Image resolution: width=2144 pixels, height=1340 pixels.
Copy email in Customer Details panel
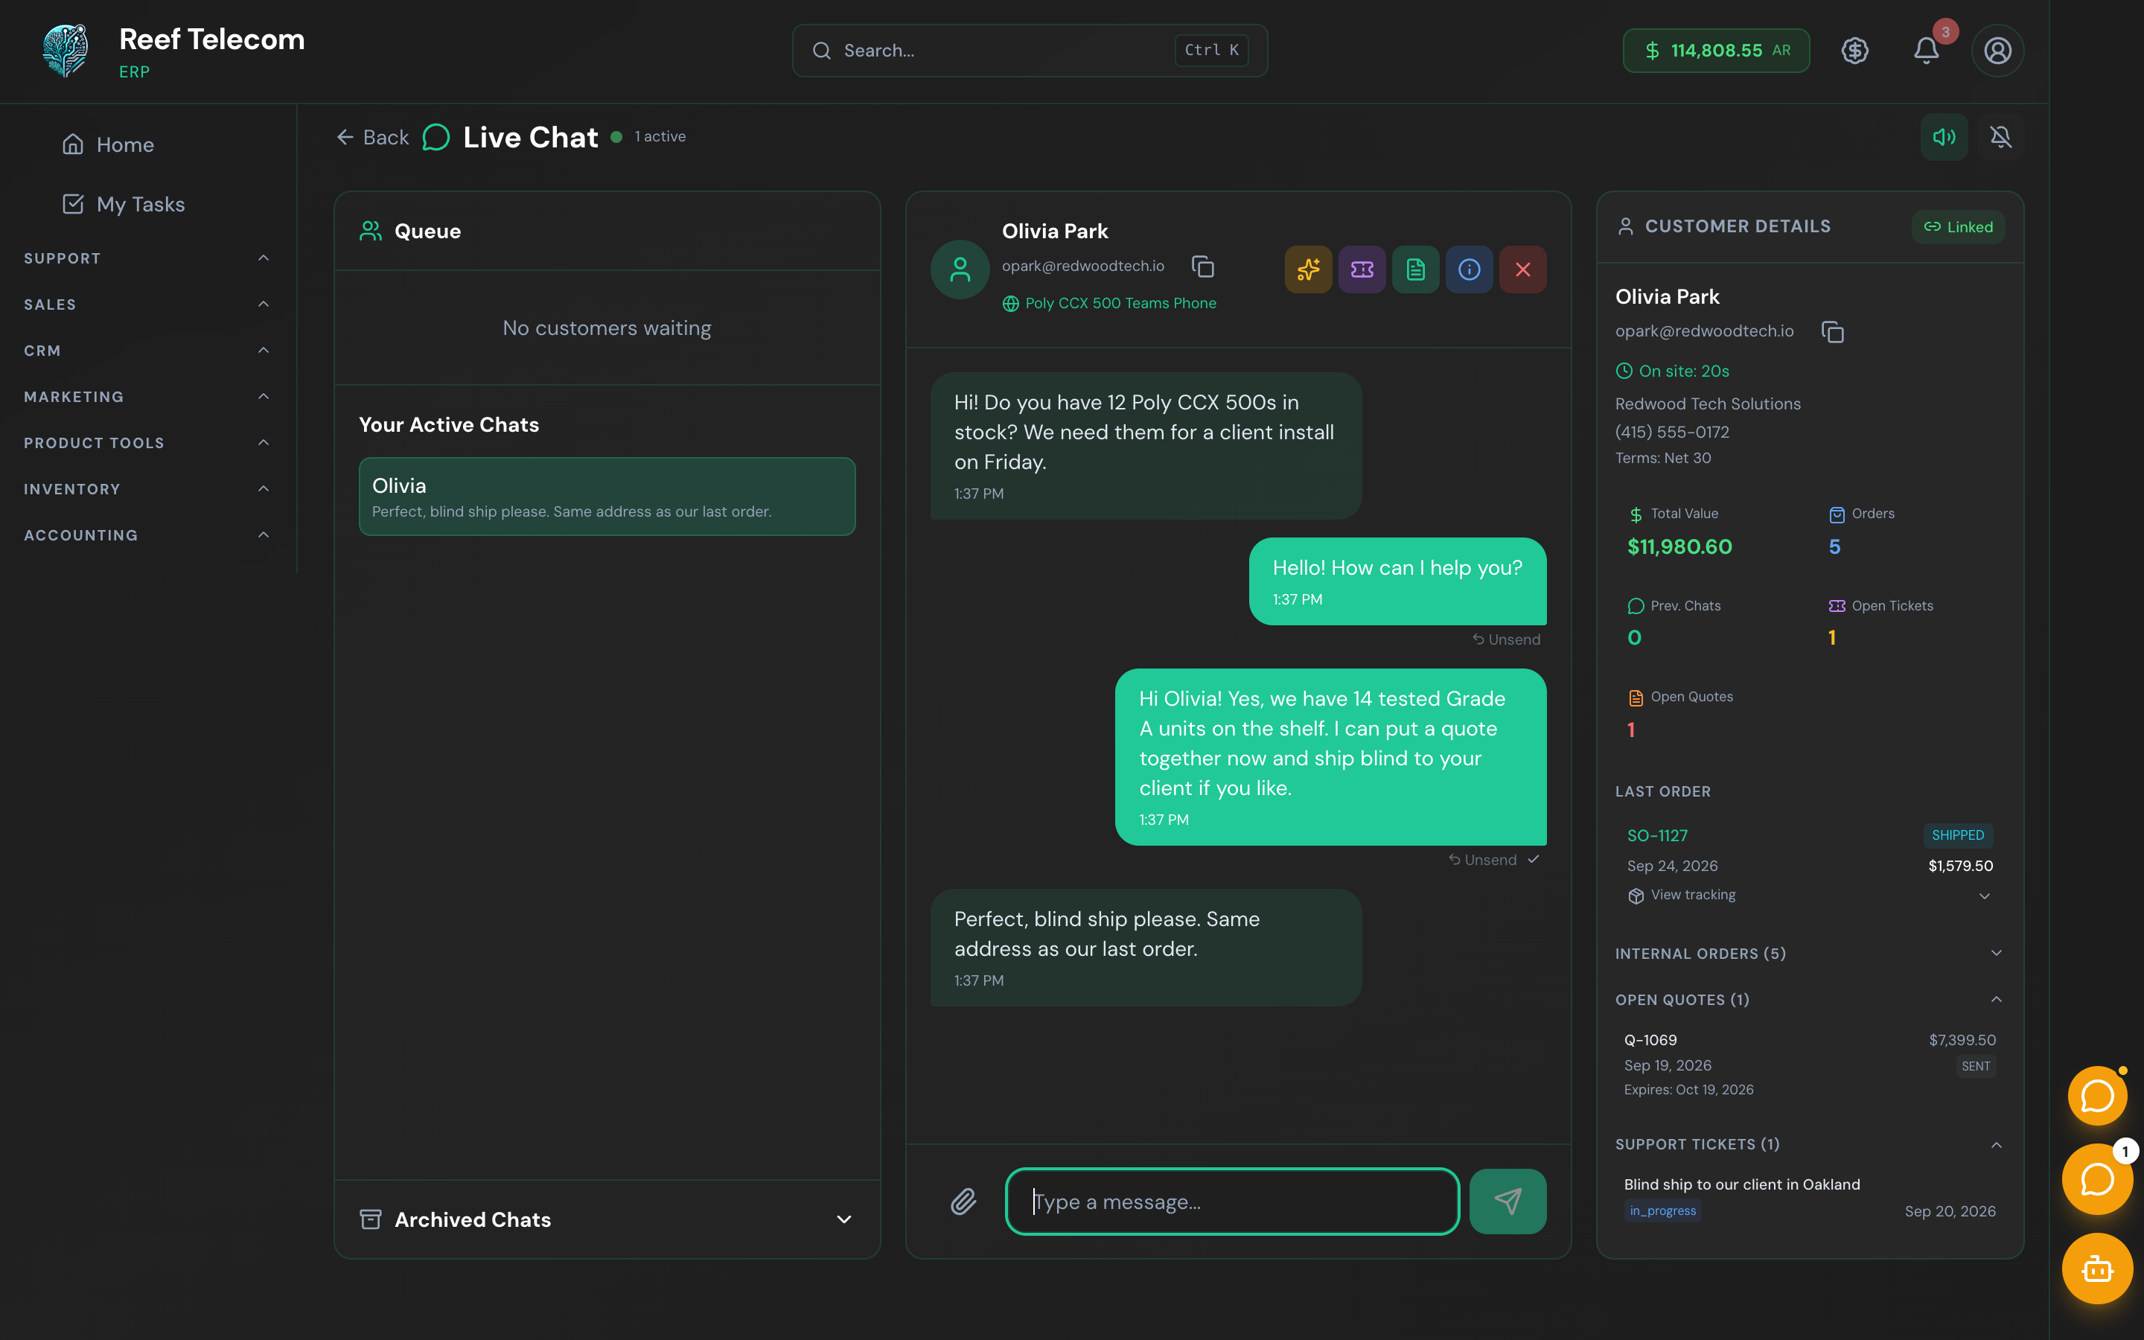pyautogui.click(x=1832, y=331)
